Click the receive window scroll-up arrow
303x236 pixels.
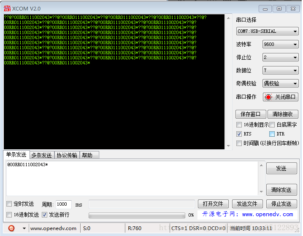[x=228, y=19]
